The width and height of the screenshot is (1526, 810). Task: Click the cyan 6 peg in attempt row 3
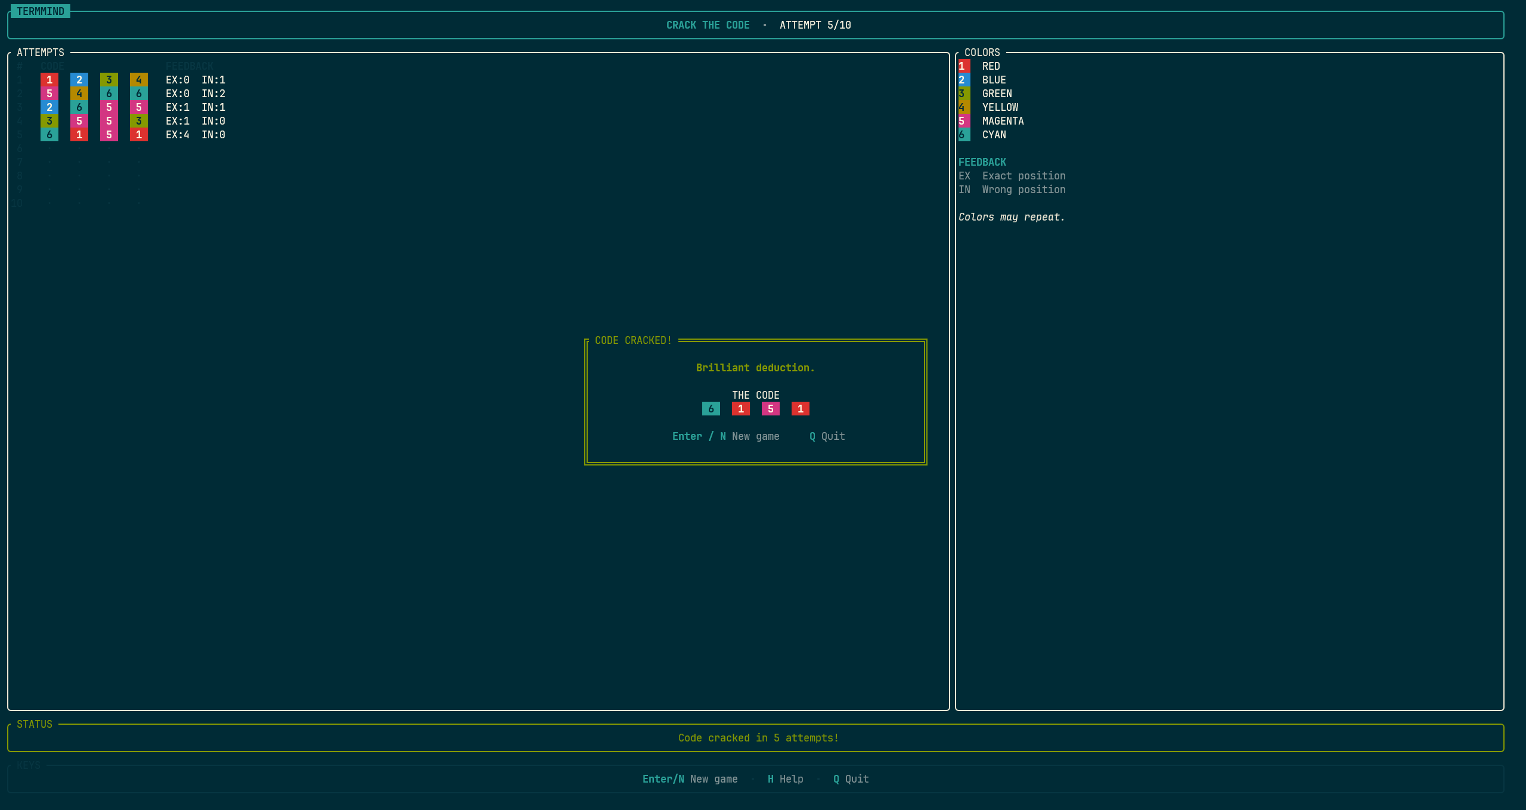pyautogui.click(x=79, y=107)
